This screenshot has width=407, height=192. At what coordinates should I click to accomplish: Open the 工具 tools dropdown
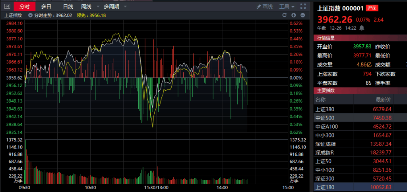tap(287, 7)
